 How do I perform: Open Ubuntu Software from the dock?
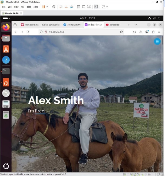click(x=6, y=49)
